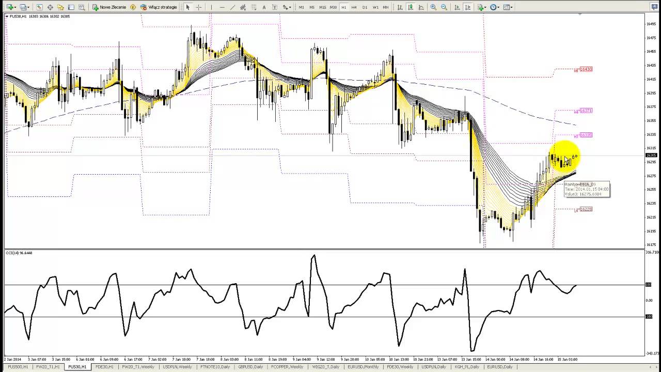This screenshot has height=372, width=661.
Task: Click the 16438 red pivot level label
Action: (x=586, y=69)
